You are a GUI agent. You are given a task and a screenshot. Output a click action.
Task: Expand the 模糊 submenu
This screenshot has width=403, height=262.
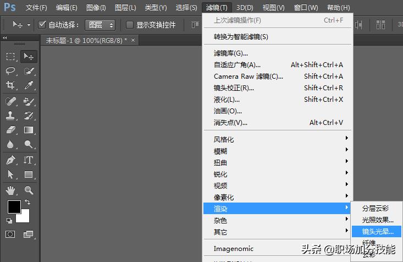tap(278, 151)
